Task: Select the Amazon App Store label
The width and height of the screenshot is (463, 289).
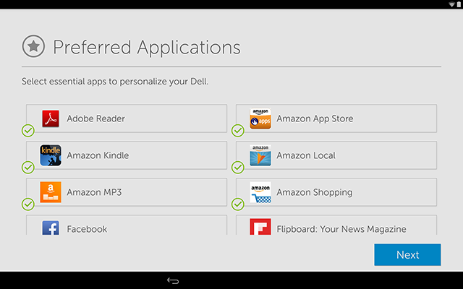Action: [315, 118]
